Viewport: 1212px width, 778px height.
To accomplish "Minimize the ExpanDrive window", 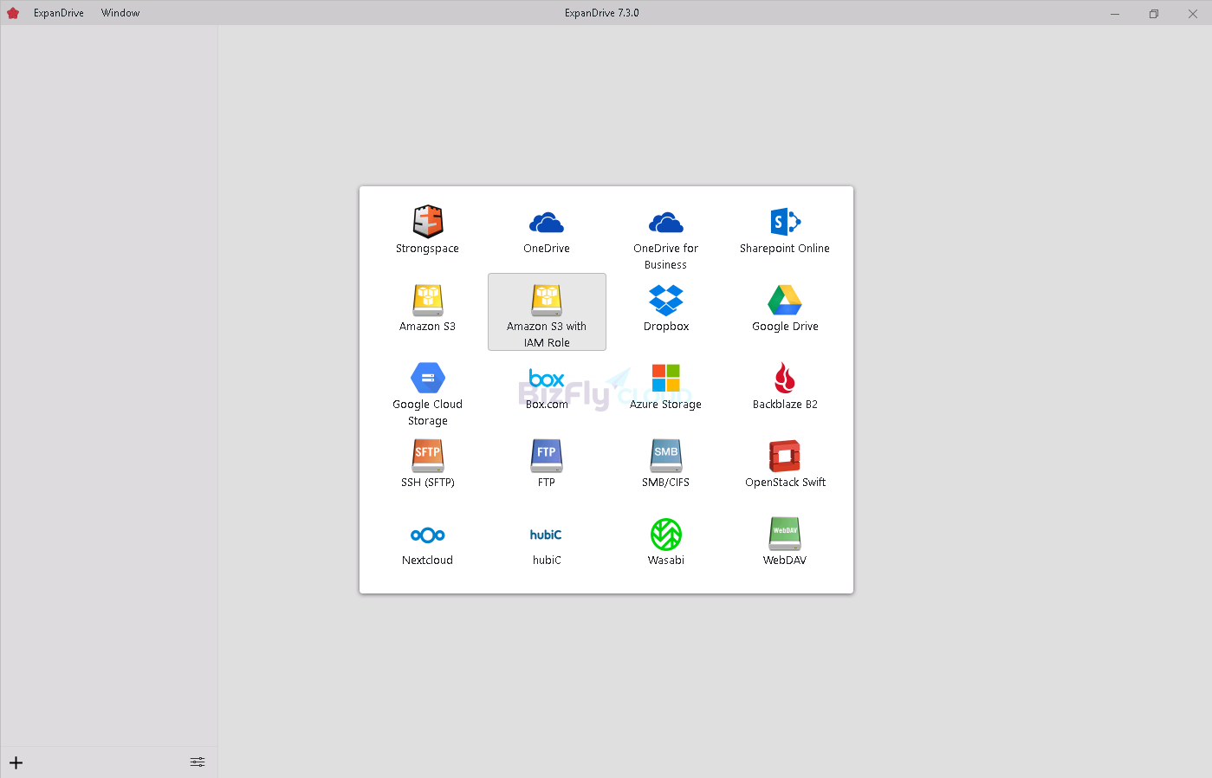I will click(x=1115, y=13).
